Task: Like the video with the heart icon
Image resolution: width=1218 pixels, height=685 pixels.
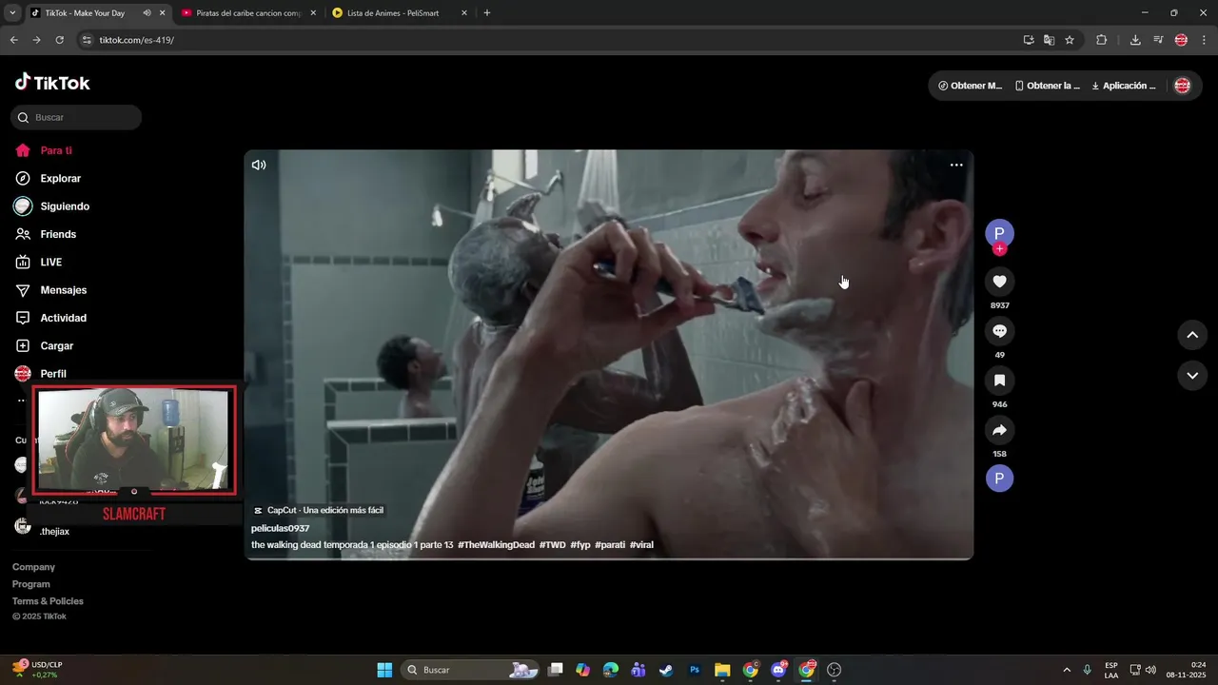Action: pos(999,282)
